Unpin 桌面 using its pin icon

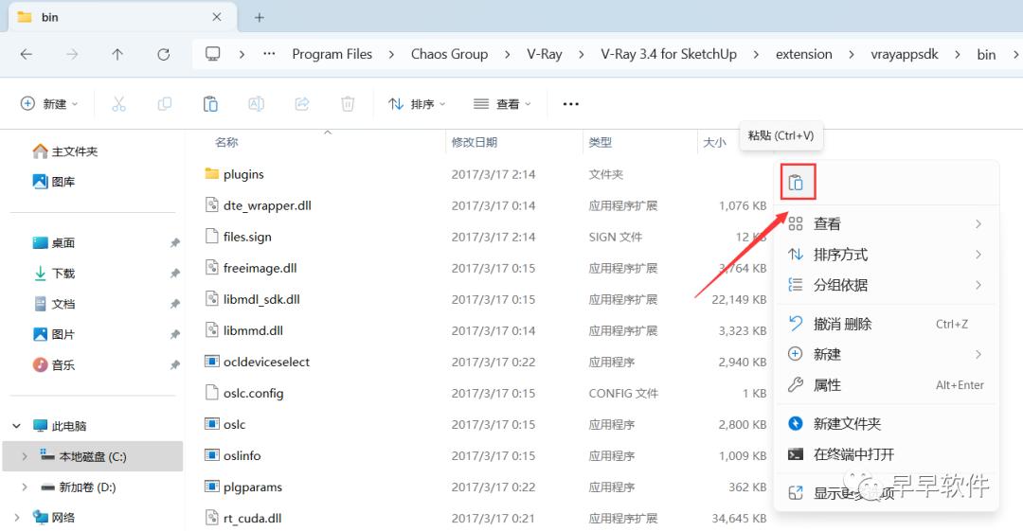pyautogui.click(x=175, y=242)
